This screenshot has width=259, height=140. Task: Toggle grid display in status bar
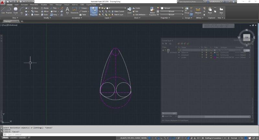pos(150,138)
